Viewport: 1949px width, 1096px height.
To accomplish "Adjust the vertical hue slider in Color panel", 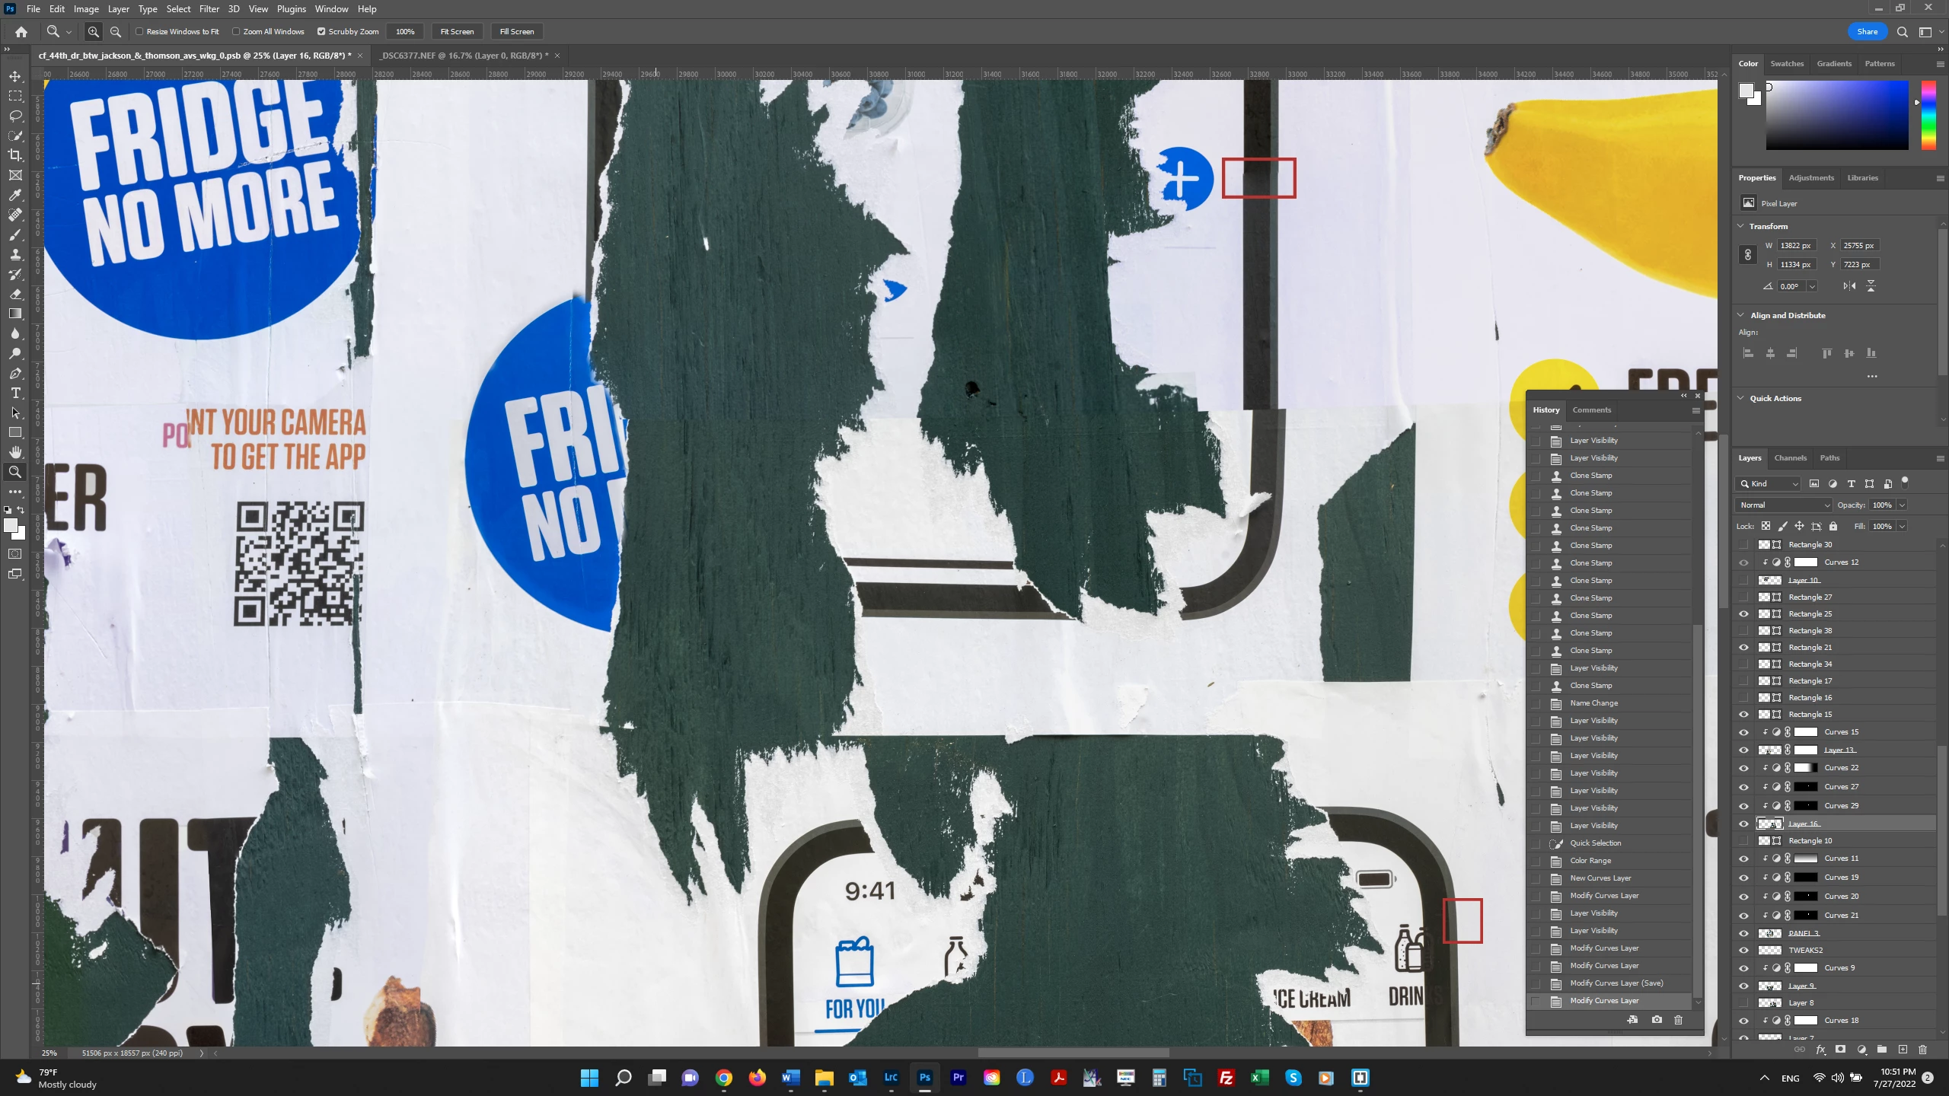I will click(1928, 115).
